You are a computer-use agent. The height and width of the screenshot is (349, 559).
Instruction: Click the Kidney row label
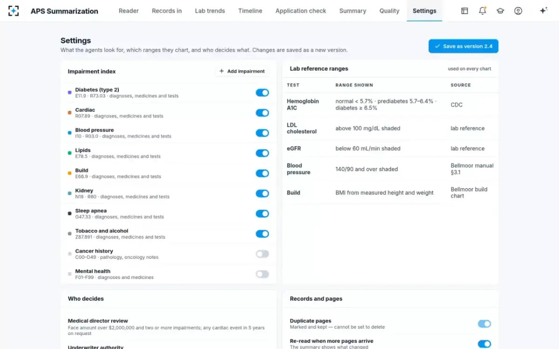[x=84, y=191]
